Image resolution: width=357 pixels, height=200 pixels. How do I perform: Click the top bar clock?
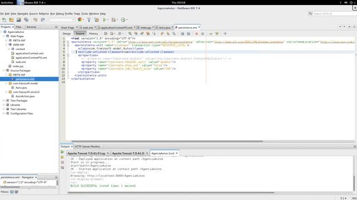tap(178, 2)
